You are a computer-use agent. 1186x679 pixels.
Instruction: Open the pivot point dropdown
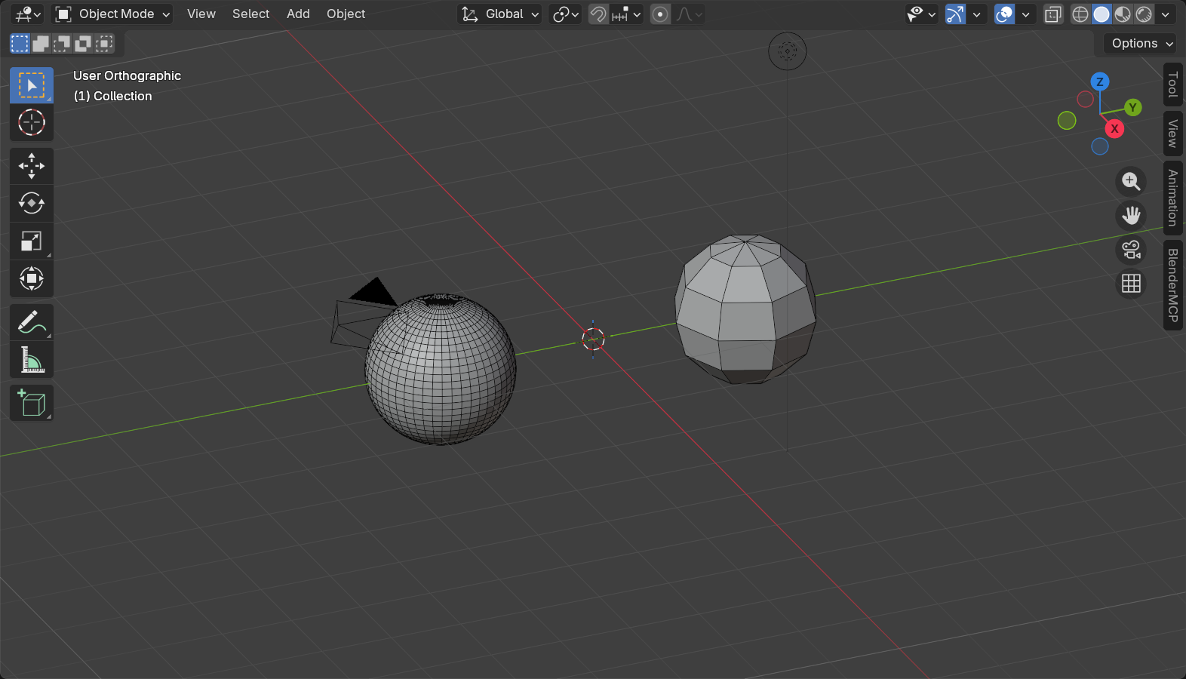pos(565,14)
